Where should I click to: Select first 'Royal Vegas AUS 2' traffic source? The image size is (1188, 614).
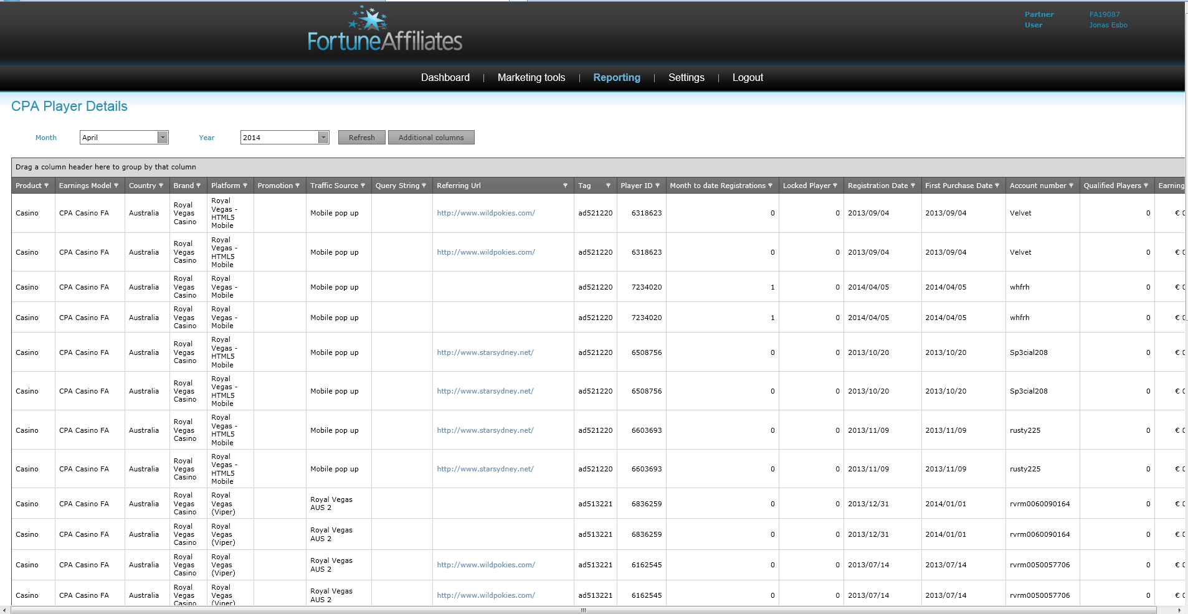(x=331, y=504)
